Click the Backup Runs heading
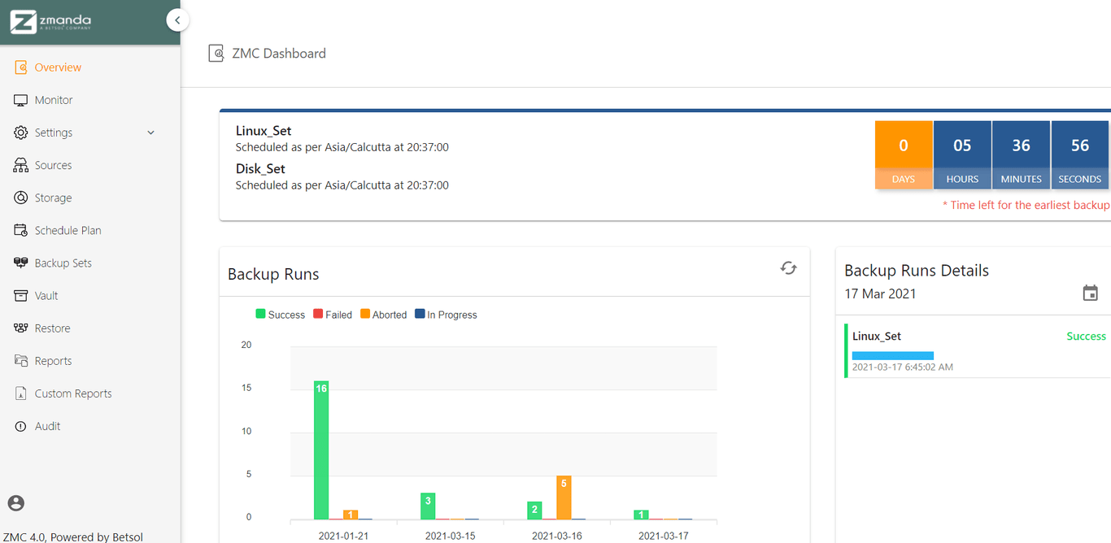Screen dimensions: 1111x543 click(273, 274)
